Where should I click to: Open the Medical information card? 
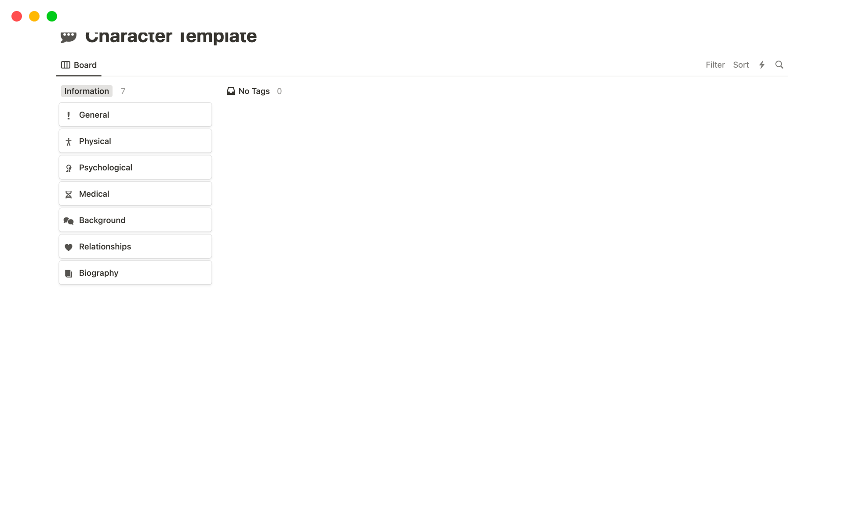(x=135, y=194)
